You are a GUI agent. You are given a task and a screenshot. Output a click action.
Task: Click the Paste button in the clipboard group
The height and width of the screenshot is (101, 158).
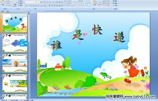pyautogui.click(x=3, y=3)
